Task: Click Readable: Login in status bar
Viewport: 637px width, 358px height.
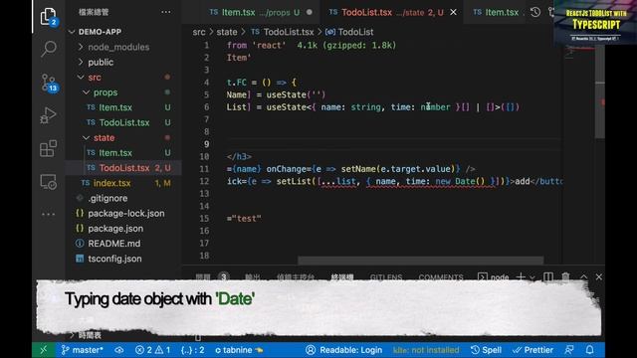Action: pyautogui.click(x=343, y=350)
